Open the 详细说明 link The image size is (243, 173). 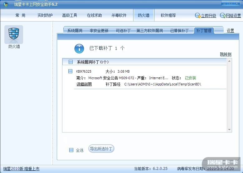pyautogui.click(x=84, y=84)
